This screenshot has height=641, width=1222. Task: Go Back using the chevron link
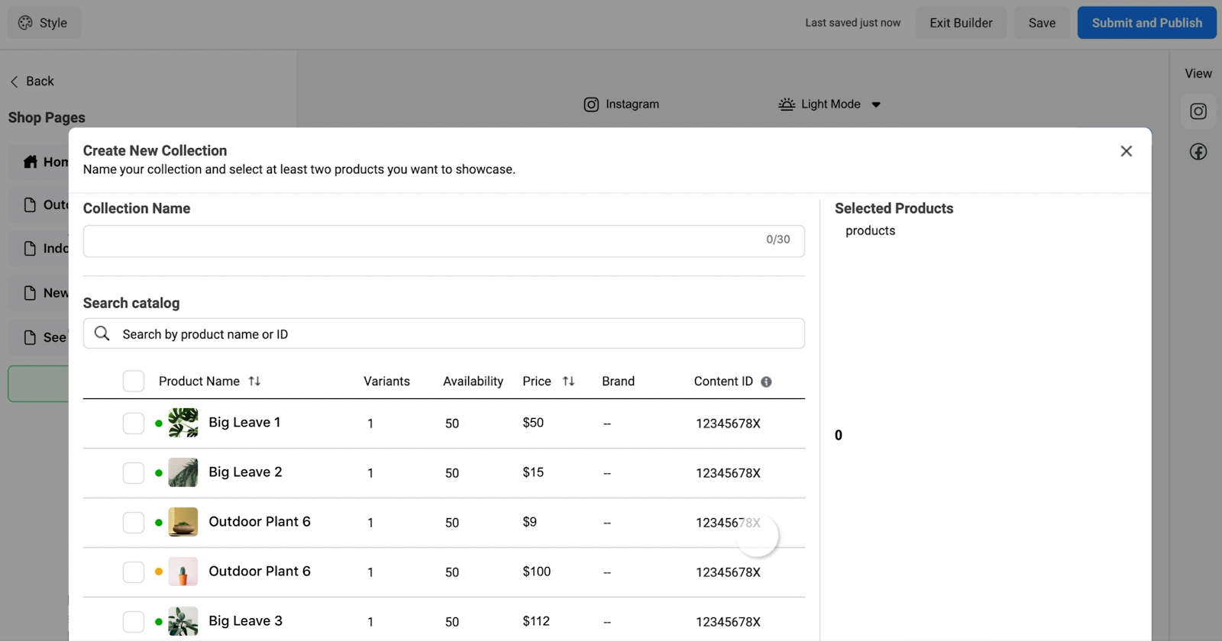(x=15, y=82)
